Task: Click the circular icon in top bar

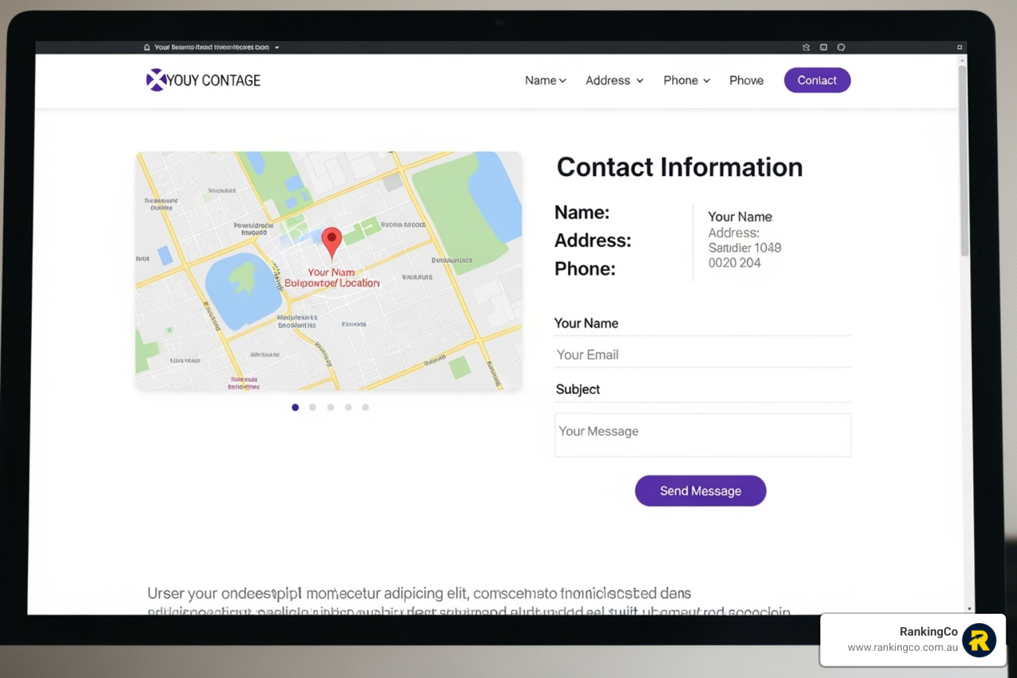Action: [x=841, y=48]
